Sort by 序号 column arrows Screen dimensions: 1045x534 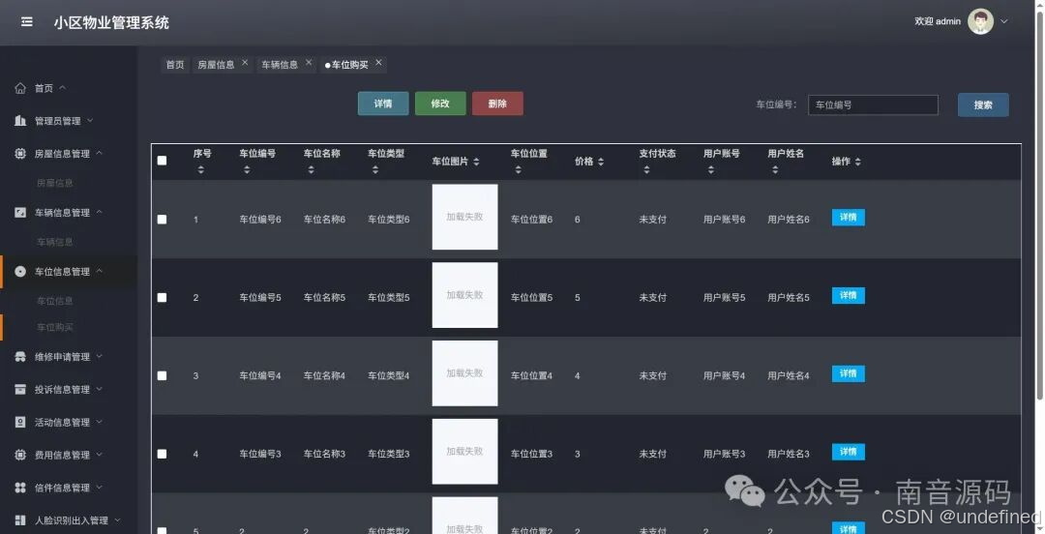point(200,170)
